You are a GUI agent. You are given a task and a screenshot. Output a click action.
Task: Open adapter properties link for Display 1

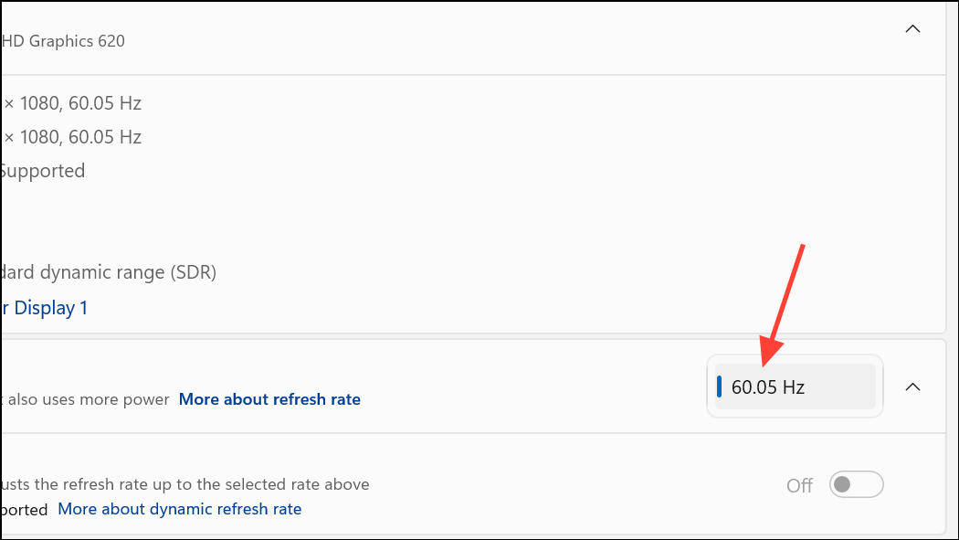click(x=44, y=308)
